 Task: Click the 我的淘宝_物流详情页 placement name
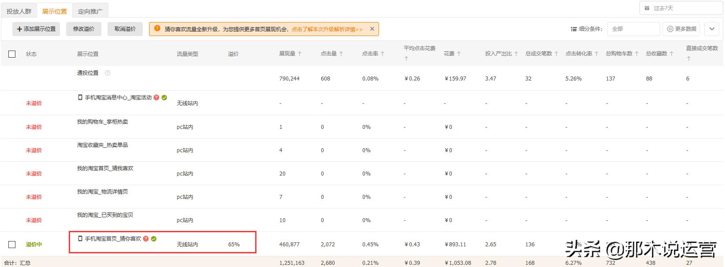coord(102,192)
